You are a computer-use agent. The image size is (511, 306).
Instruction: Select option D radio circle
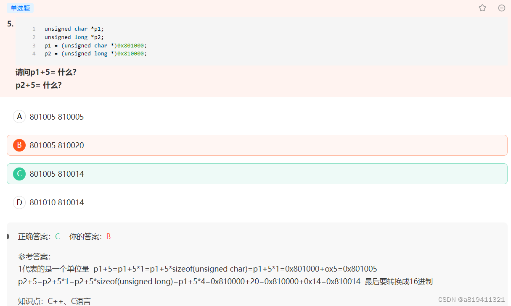[19, 202]
